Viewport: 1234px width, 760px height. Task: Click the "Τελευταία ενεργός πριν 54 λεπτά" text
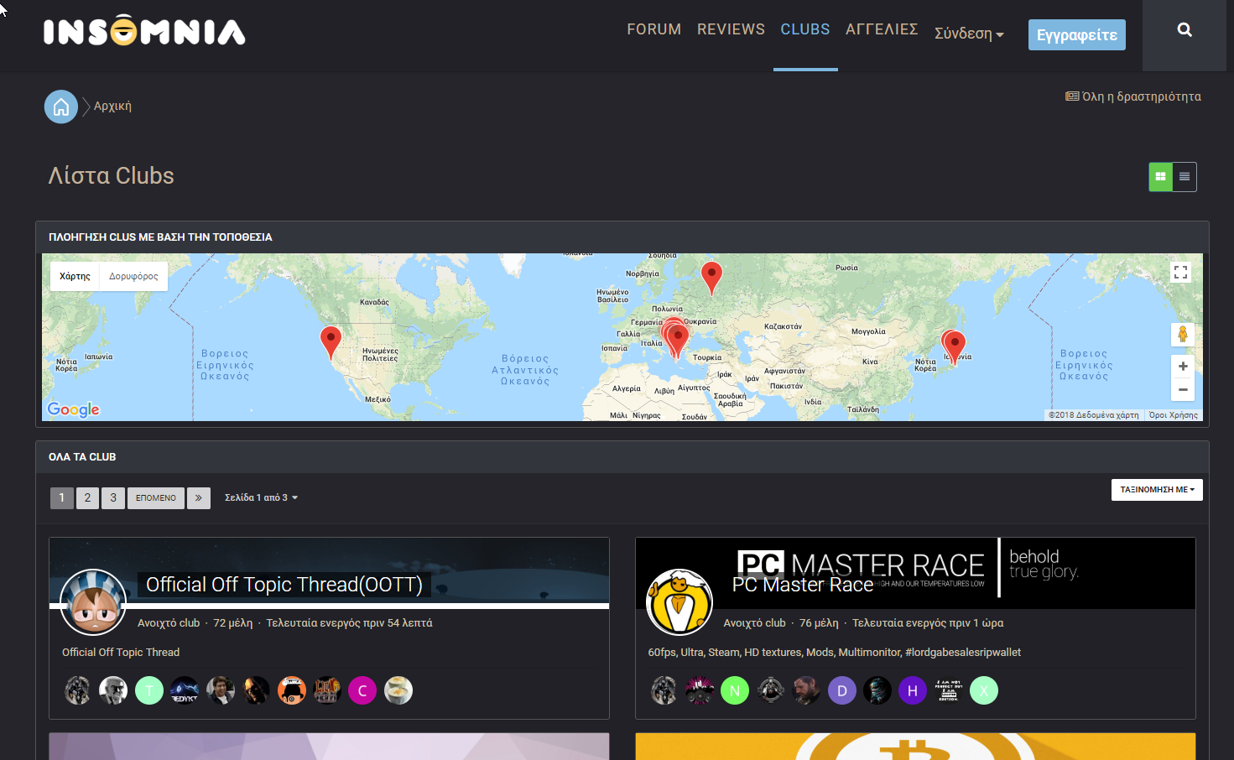tap(349, 623)
